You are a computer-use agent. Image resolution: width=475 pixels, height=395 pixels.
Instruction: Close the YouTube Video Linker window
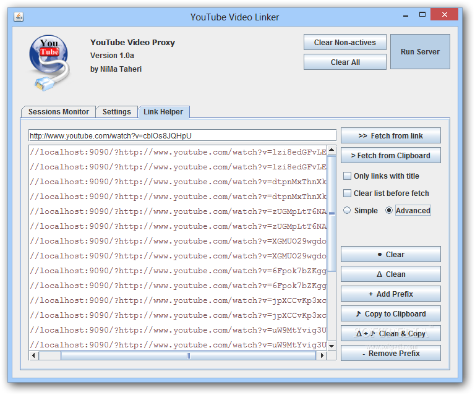(x=445, y=15)
